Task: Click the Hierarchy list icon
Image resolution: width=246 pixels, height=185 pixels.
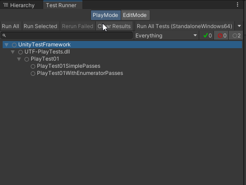Action: [x=6, y=5]
